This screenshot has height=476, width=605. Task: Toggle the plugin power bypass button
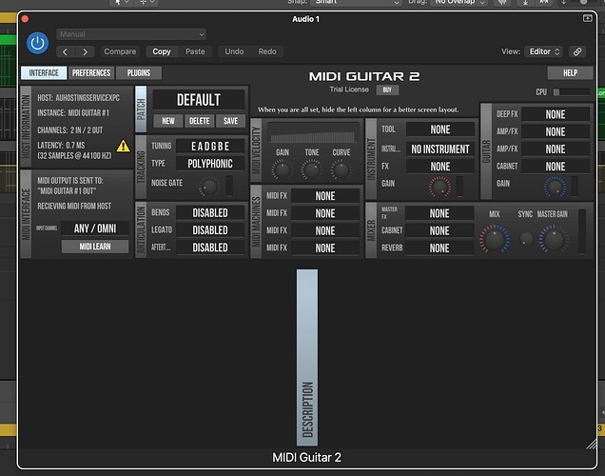click(x=37, y=43)
